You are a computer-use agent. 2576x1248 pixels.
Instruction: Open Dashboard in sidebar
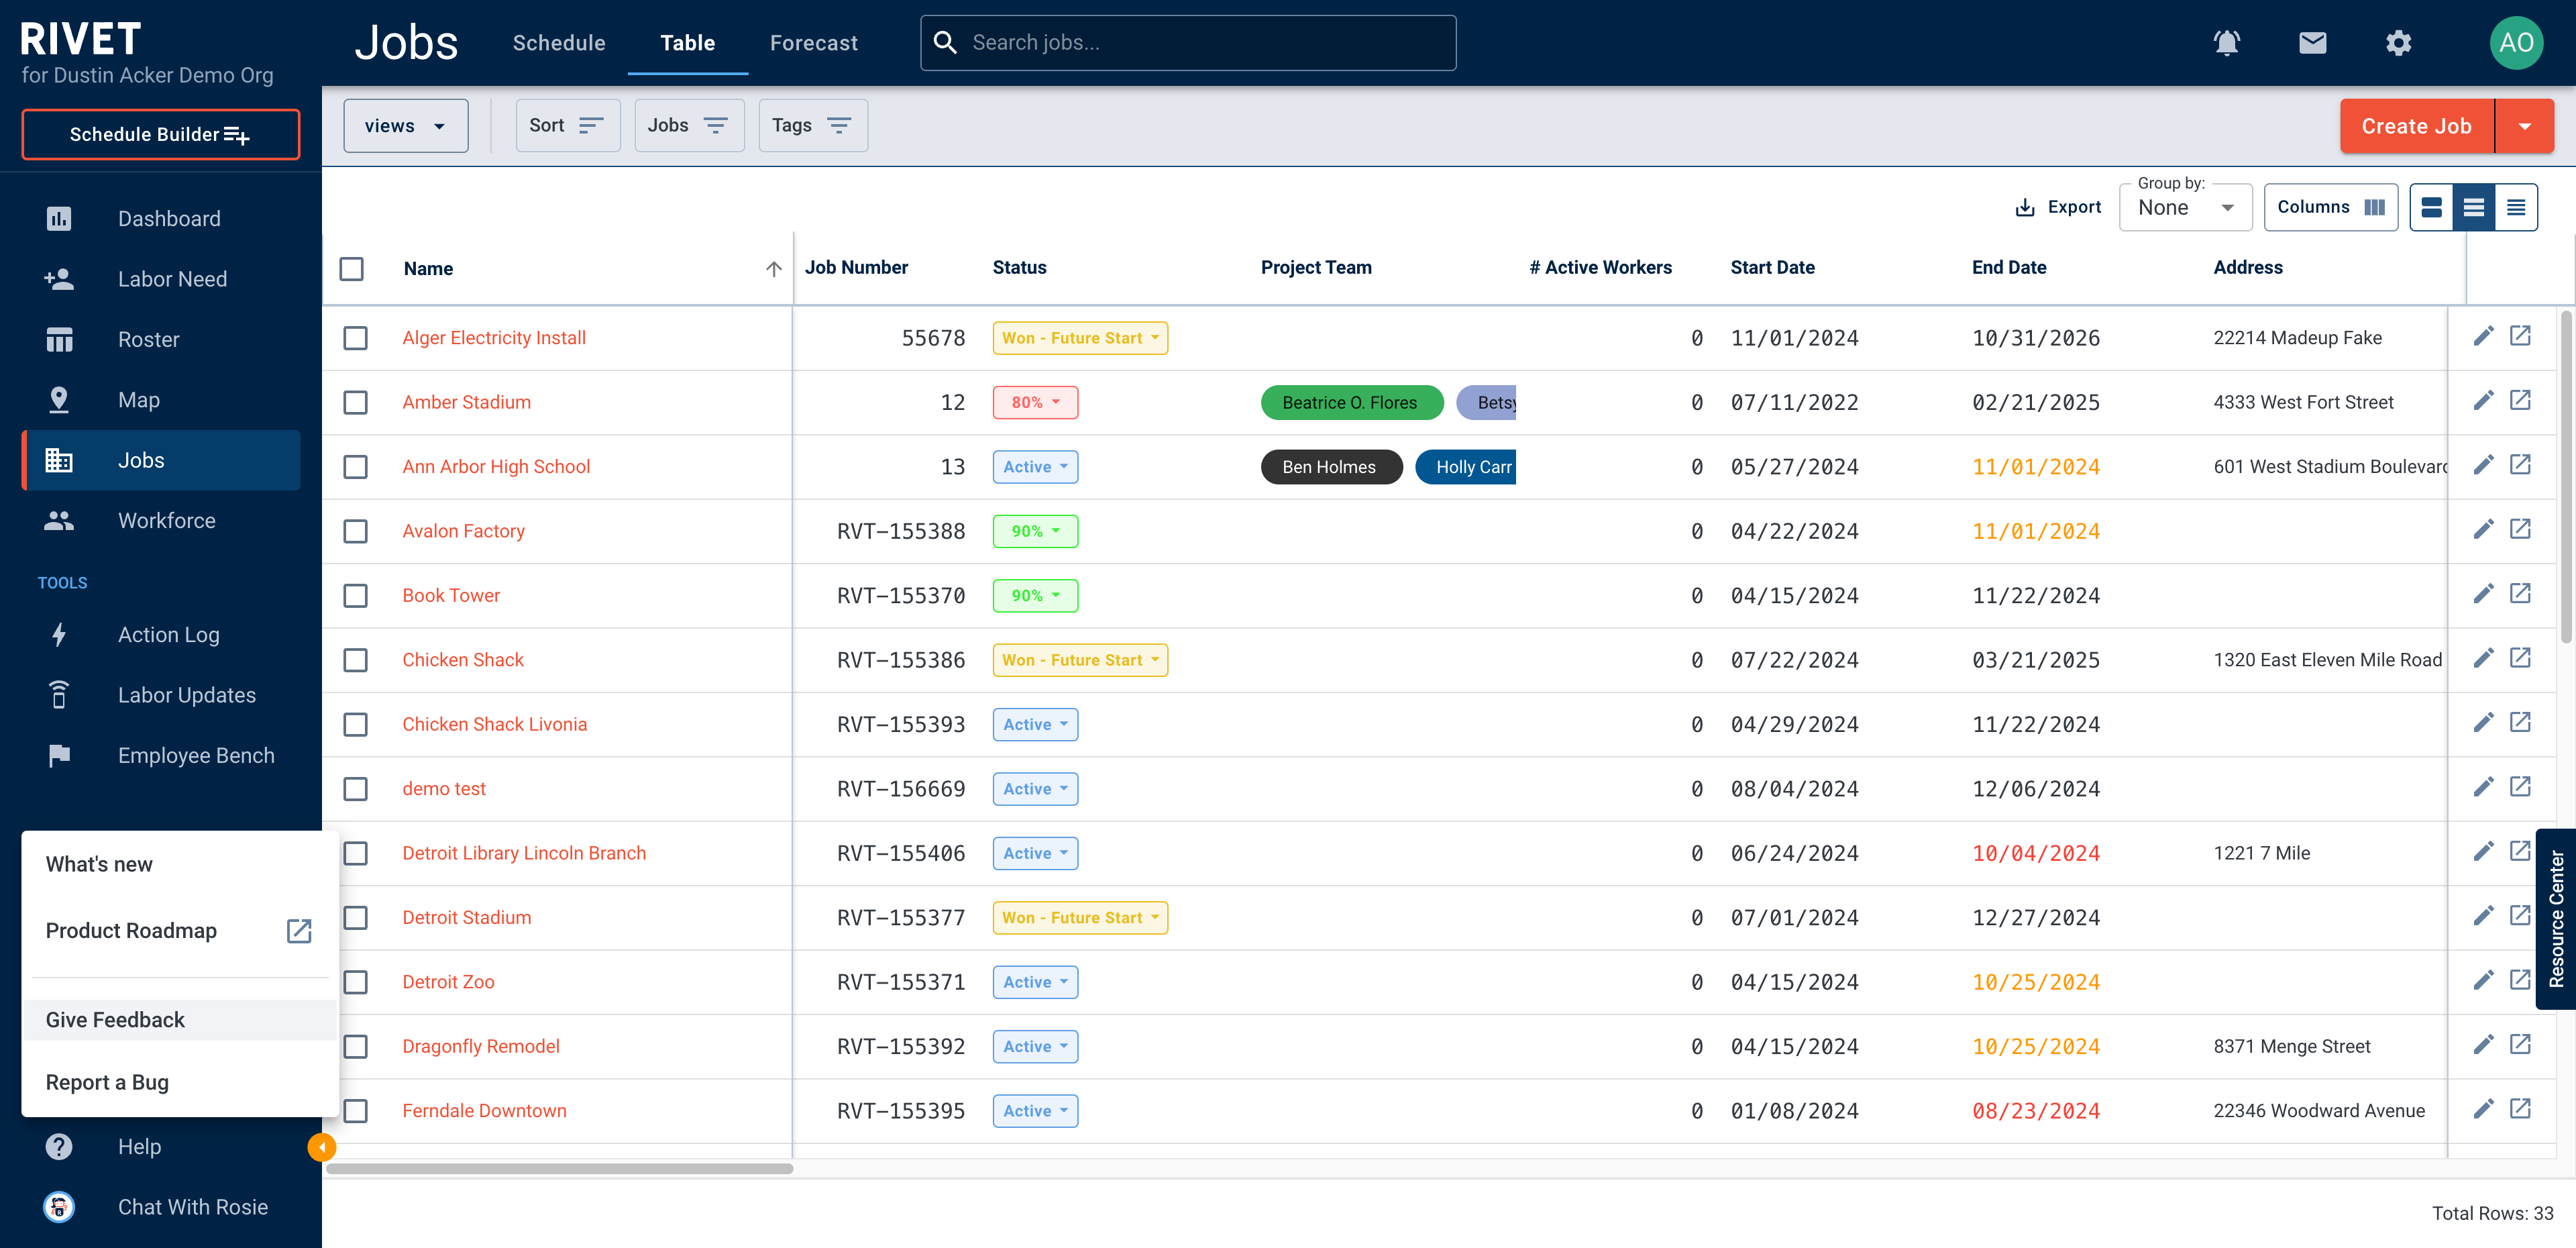[161, 218]
